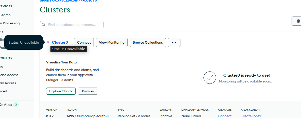The height and width of the screenshot is (118, 301).
Task: Open the ellipsis more-options menu for Cluster0
Action: point(174,42)
